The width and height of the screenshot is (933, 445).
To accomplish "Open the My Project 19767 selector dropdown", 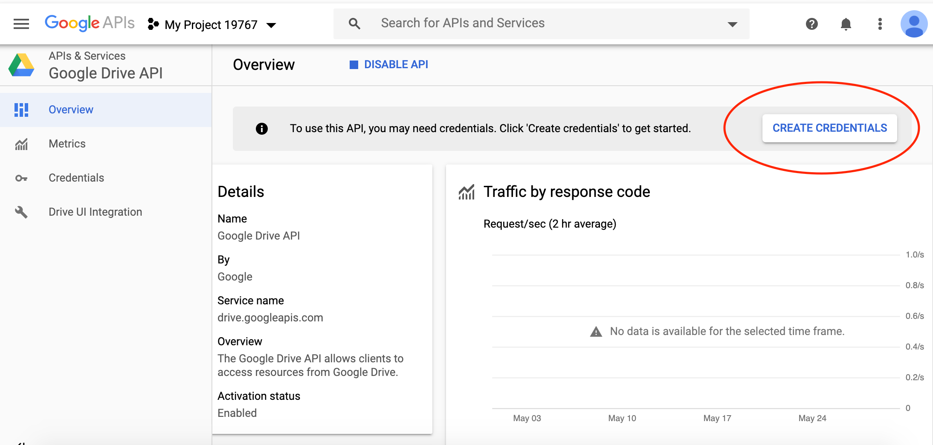I will click(x=212, y=25).
